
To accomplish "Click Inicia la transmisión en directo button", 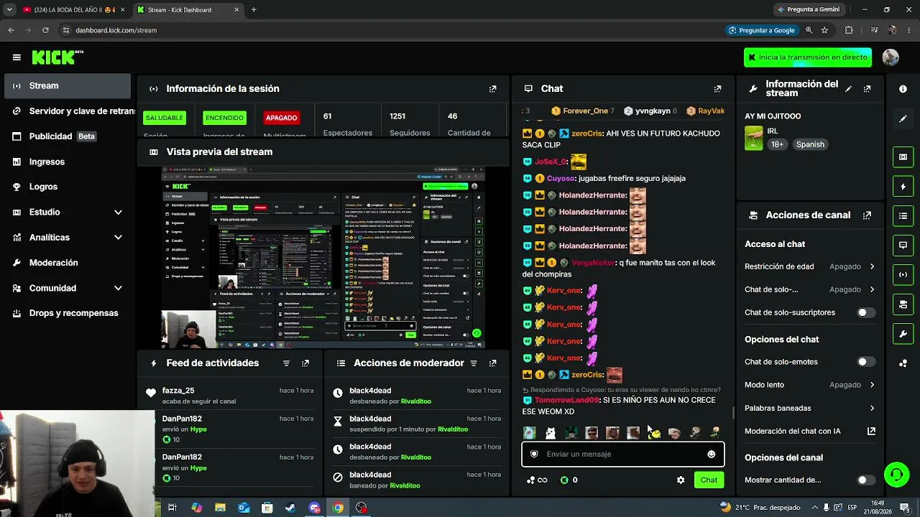I will click(x=808, y=57).
